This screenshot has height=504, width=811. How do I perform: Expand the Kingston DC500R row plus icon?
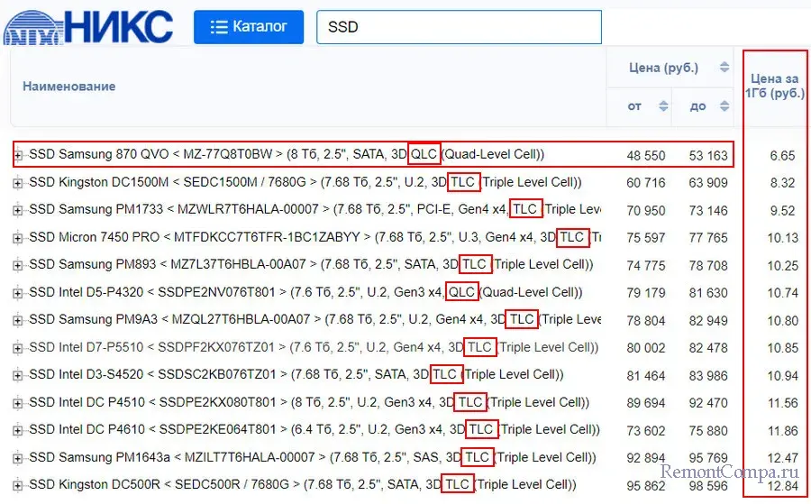pyautogui.click(x=18, y=485)
